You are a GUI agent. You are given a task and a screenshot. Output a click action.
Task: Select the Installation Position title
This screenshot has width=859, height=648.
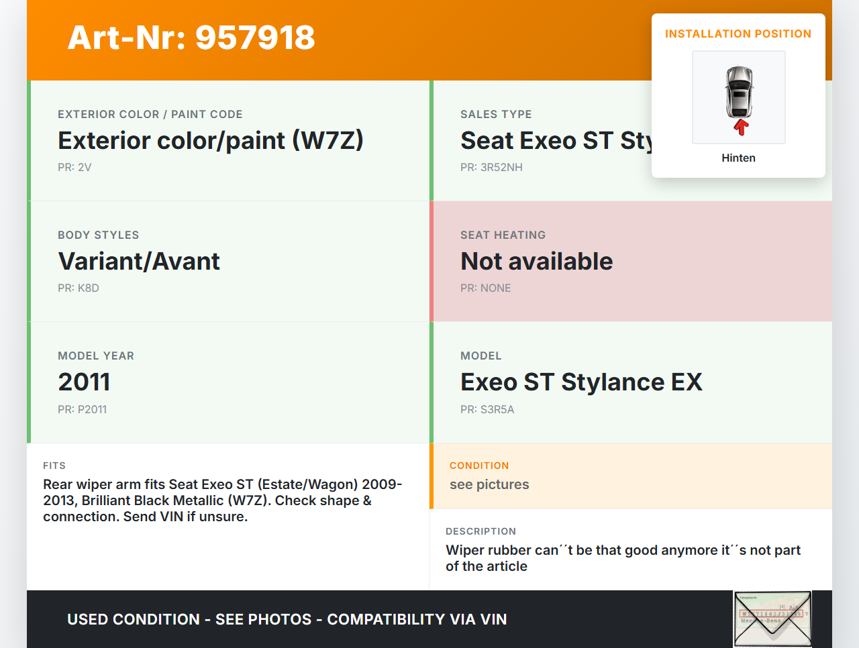(738, 34)
